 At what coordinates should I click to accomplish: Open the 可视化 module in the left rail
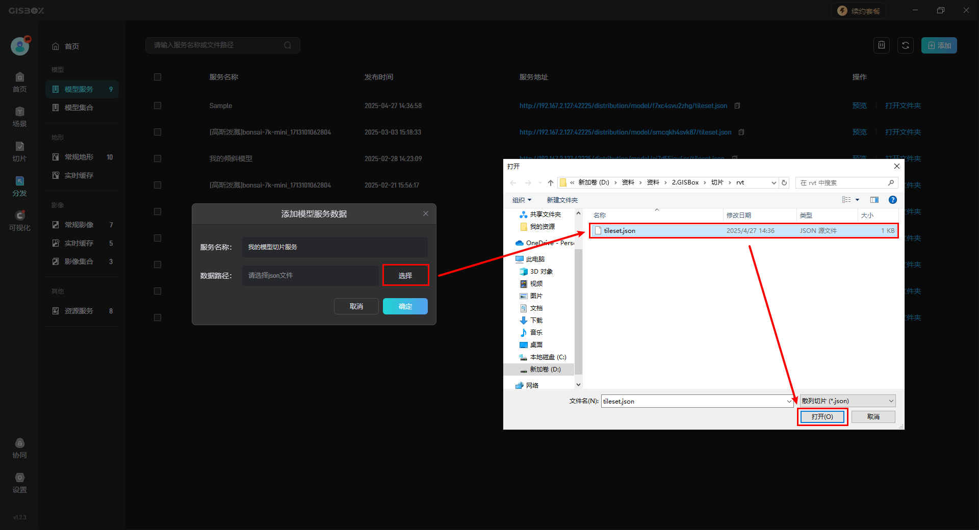click(19, 221)
